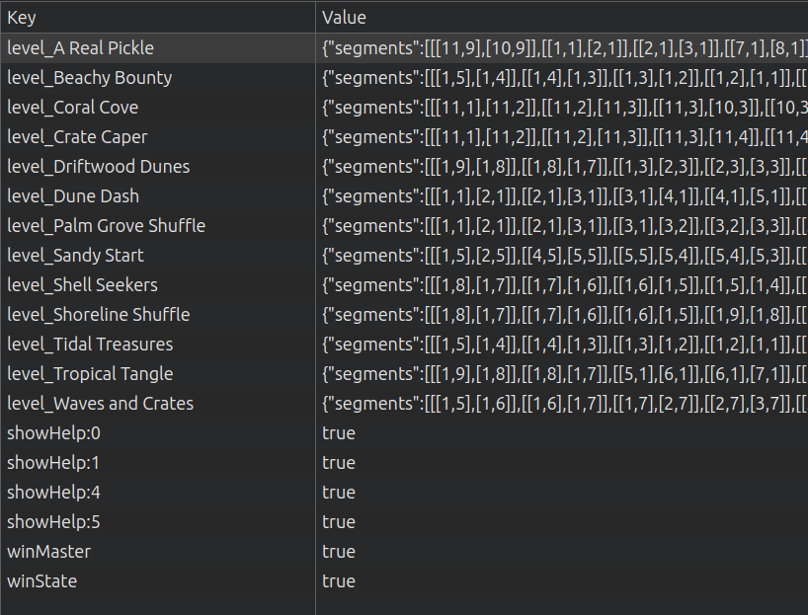This screenshot has height=615, width=808.
Task: Click the winState value cell
Action: click(x=339, y=580)
